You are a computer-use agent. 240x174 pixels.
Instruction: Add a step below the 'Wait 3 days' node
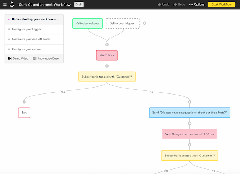(x=189, y=145)
